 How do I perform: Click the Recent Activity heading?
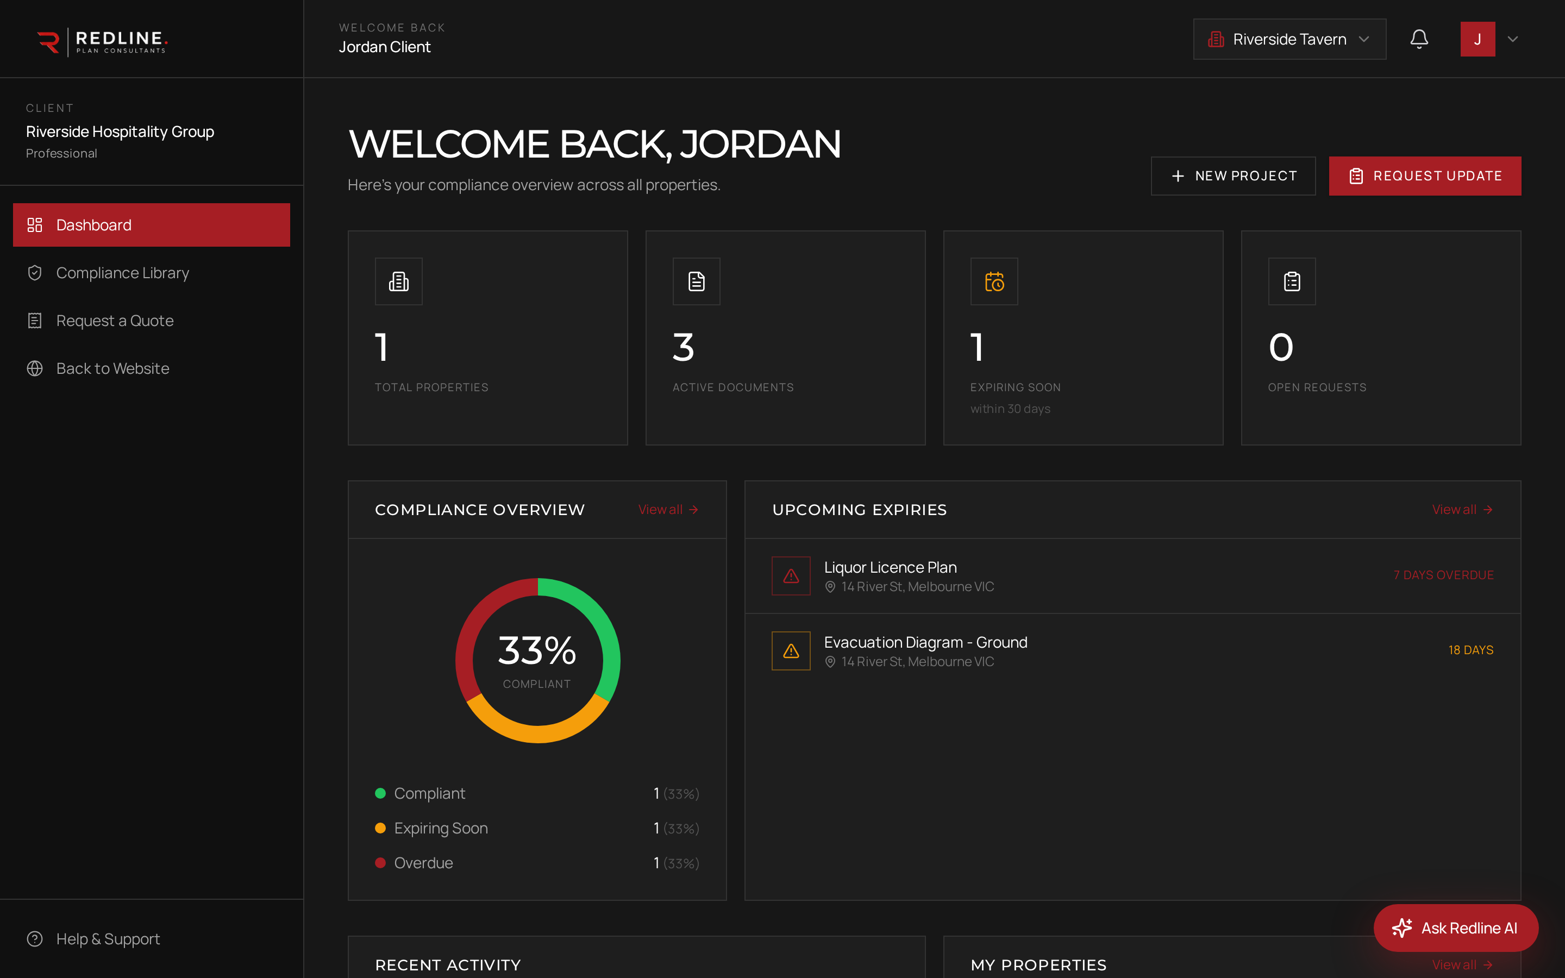(448, 964)
